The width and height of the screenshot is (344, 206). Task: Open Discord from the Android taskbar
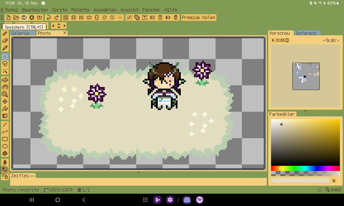click(187, 200)
